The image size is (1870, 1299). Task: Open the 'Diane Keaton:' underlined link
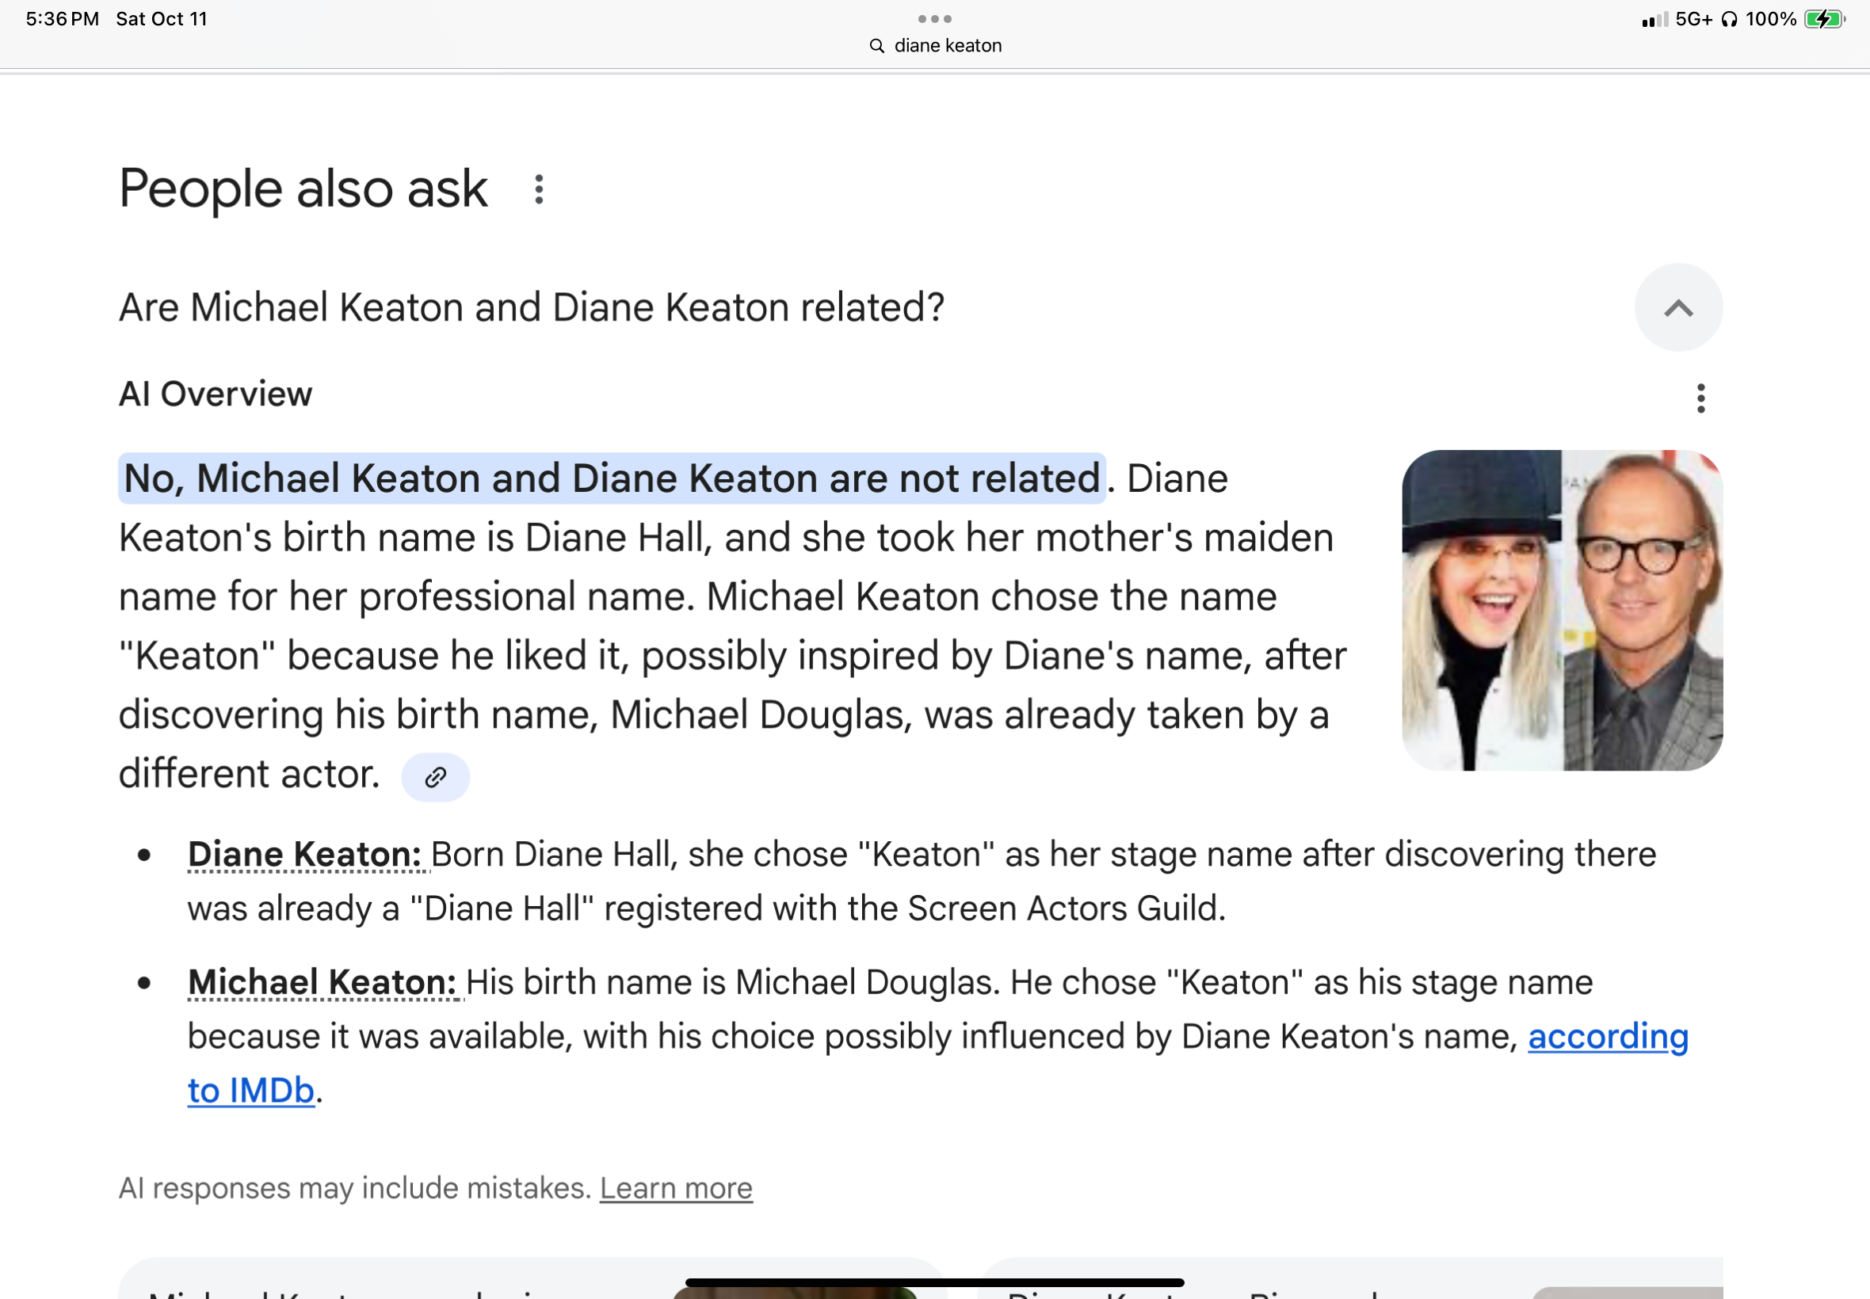tap(304, 855)
